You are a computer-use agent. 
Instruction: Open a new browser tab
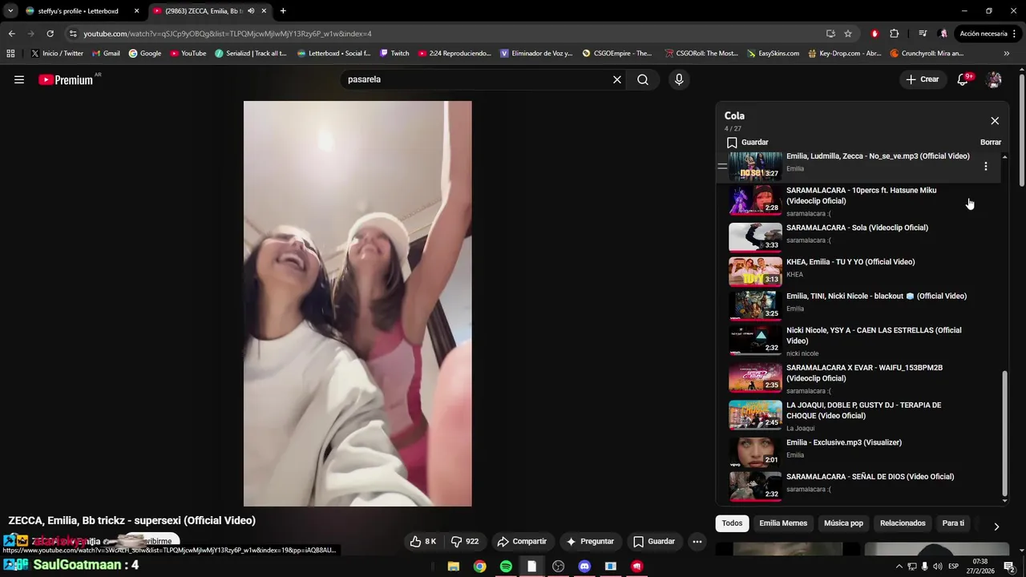pyautogui.click(x=283, y=11)
